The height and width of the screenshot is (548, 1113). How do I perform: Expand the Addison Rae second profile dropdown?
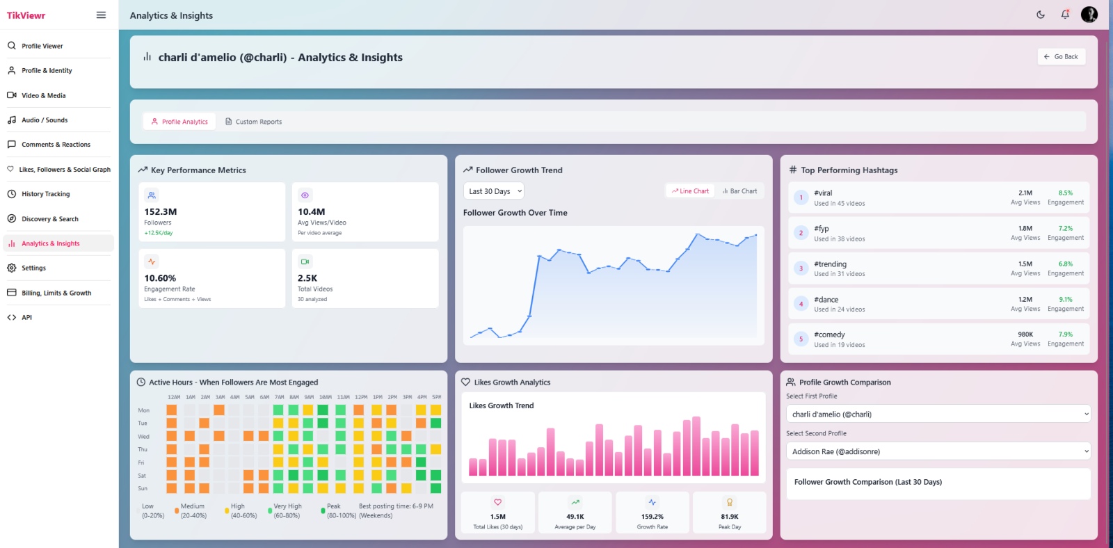pos(938,452)
